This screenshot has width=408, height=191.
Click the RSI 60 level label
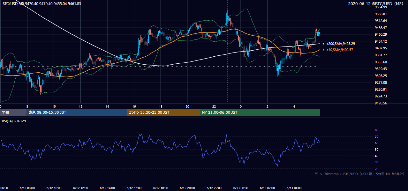point(376,143)
